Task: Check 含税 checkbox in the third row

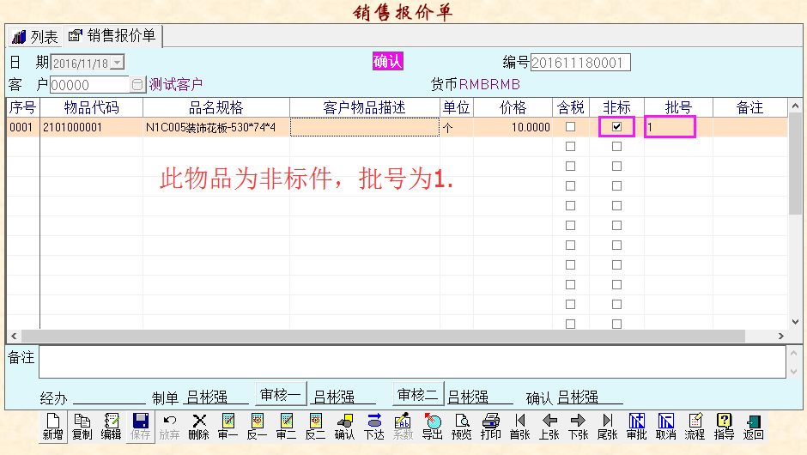Action: 570,167
